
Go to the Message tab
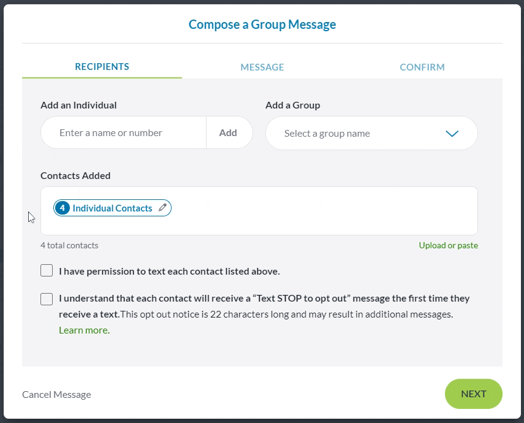click(x=262, y=67)
